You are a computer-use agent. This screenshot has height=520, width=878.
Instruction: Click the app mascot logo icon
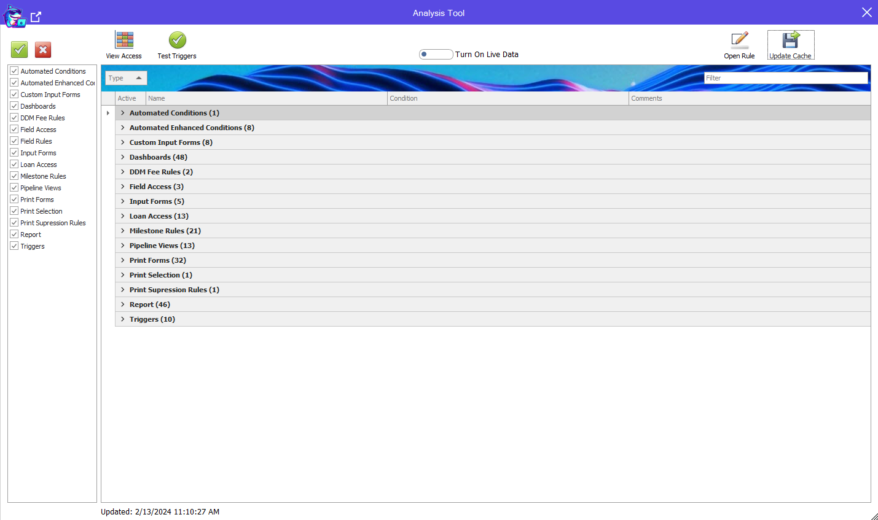click(14, 17)
